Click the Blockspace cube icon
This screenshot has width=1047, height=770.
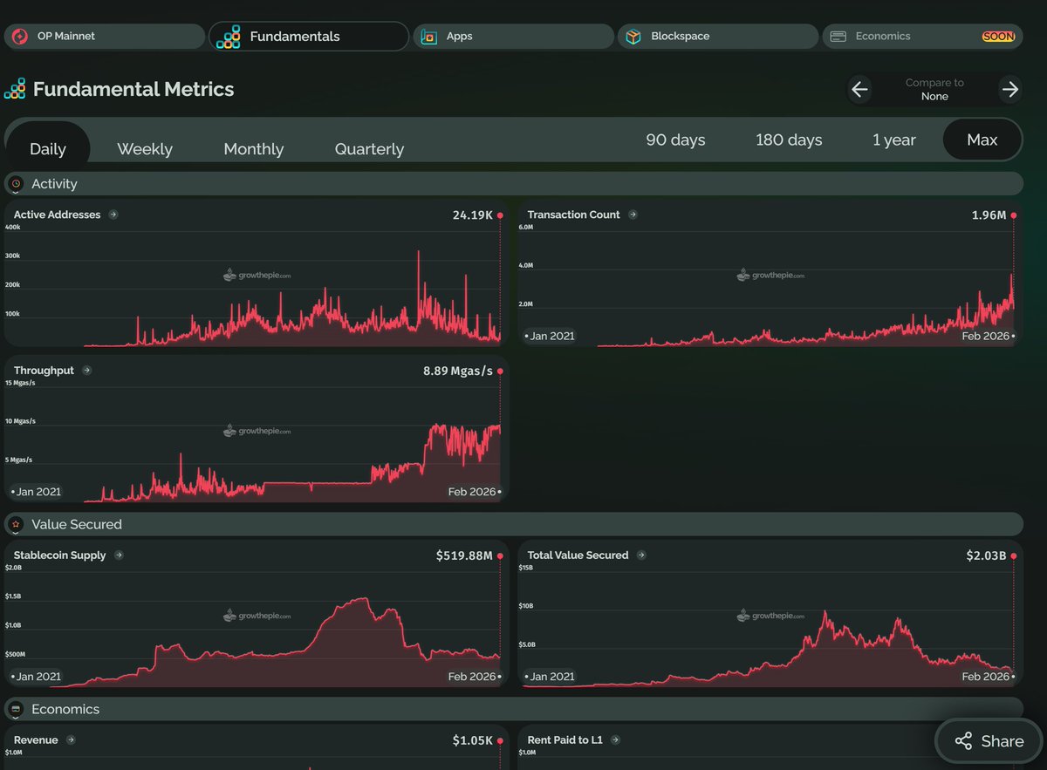[x=633, y=37]
